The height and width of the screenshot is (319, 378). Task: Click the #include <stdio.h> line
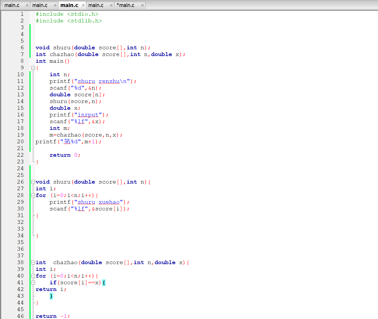67,14
